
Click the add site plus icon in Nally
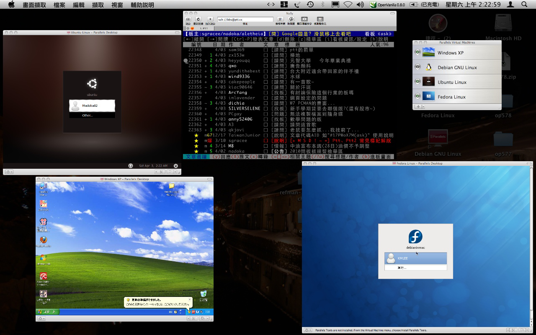pyautogui.click(x=210, y=19)
